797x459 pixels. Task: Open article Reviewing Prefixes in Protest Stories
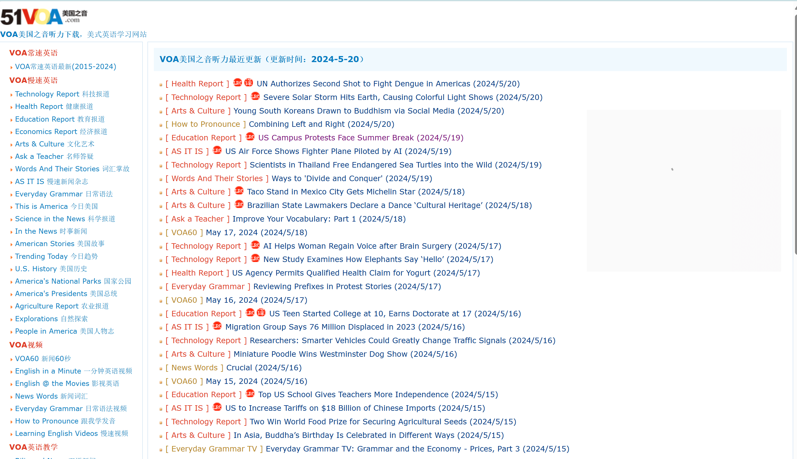(347, 287)
